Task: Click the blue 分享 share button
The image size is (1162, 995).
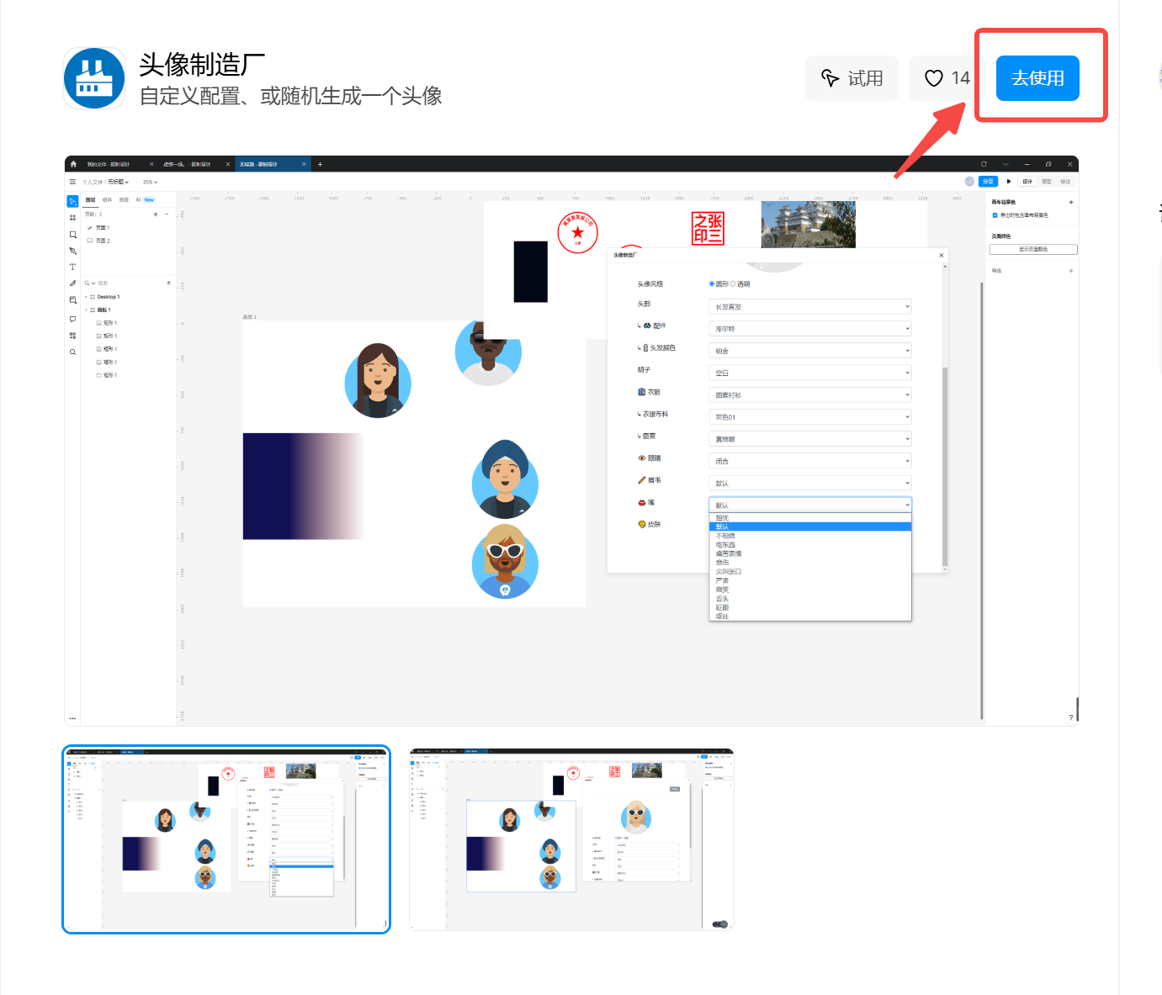Action: pyautogui.click(x=988, y=182)
